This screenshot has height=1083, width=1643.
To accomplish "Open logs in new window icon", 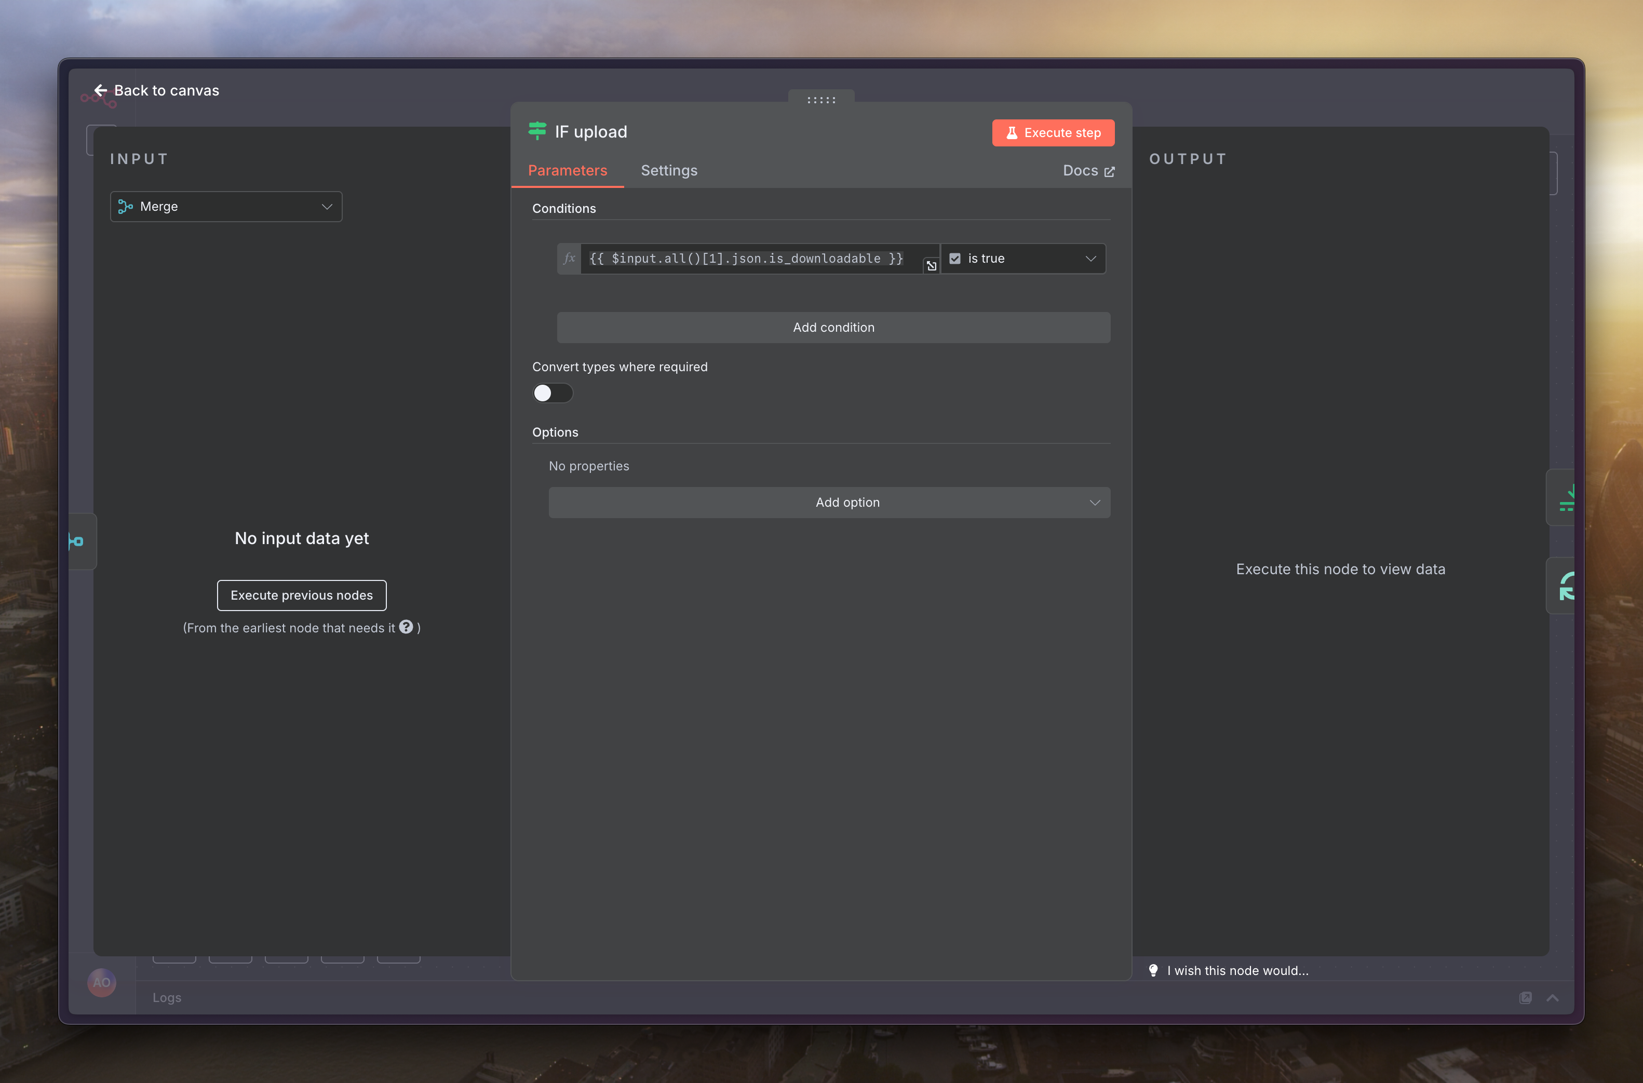I will (1525, 997).
